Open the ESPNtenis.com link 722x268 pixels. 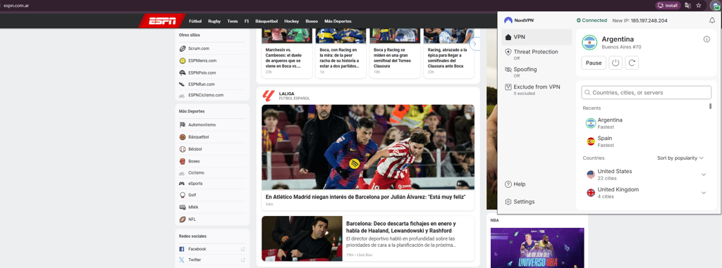[x=202, y=60]
